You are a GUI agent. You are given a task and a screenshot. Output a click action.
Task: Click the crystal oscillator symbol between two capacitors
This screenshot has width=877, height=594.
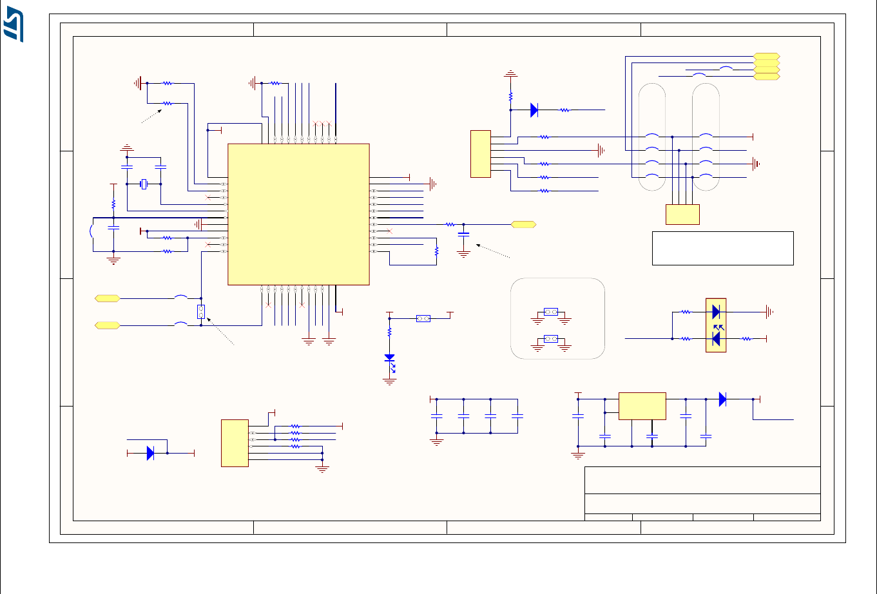pyautogui.click(x=144, y=184)
